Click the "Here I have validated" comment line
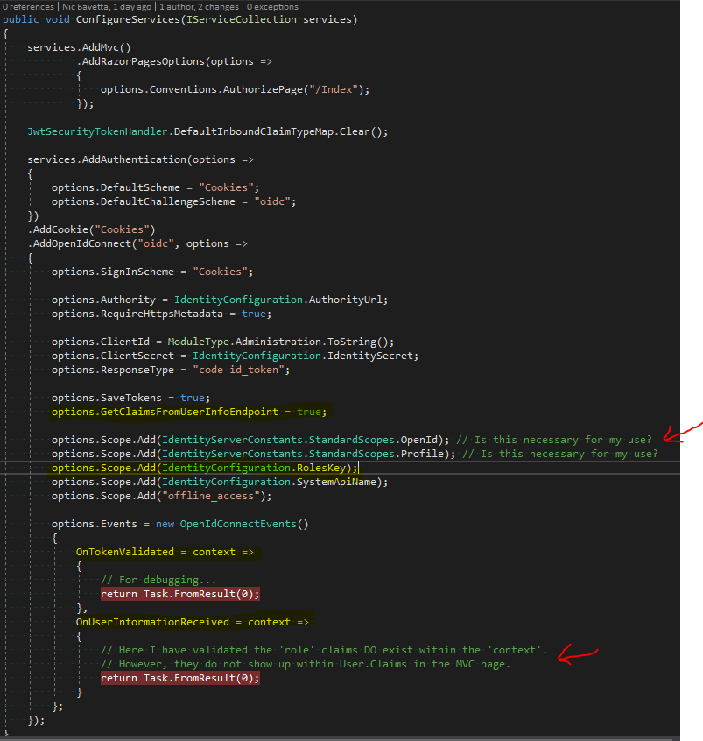The height and width of the screenshot is (741, 703). pyautogui.click(x=324, y=650)
